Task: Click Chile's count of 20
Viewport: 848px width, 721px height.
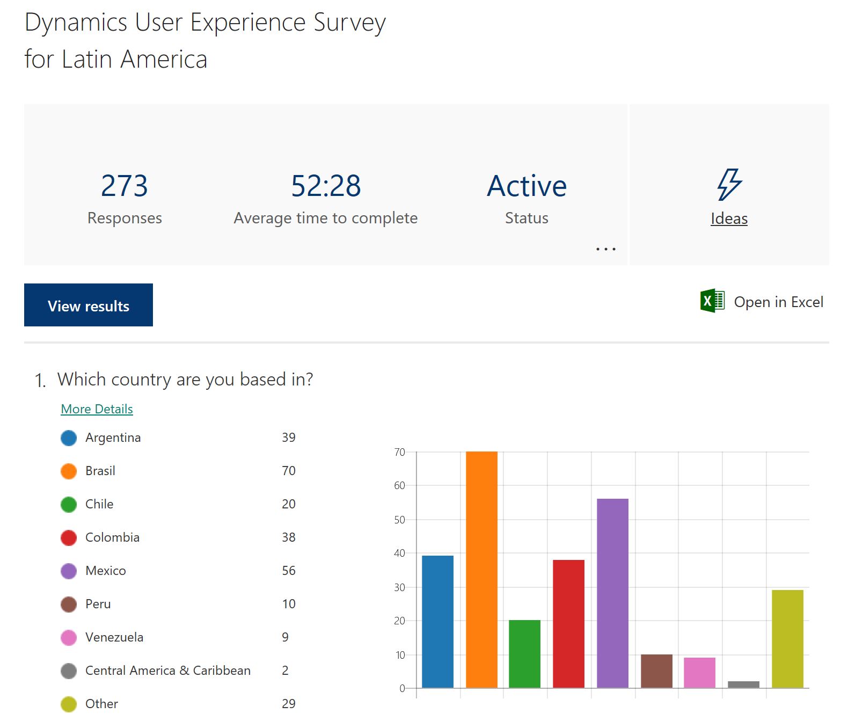Action: [289, 504]
